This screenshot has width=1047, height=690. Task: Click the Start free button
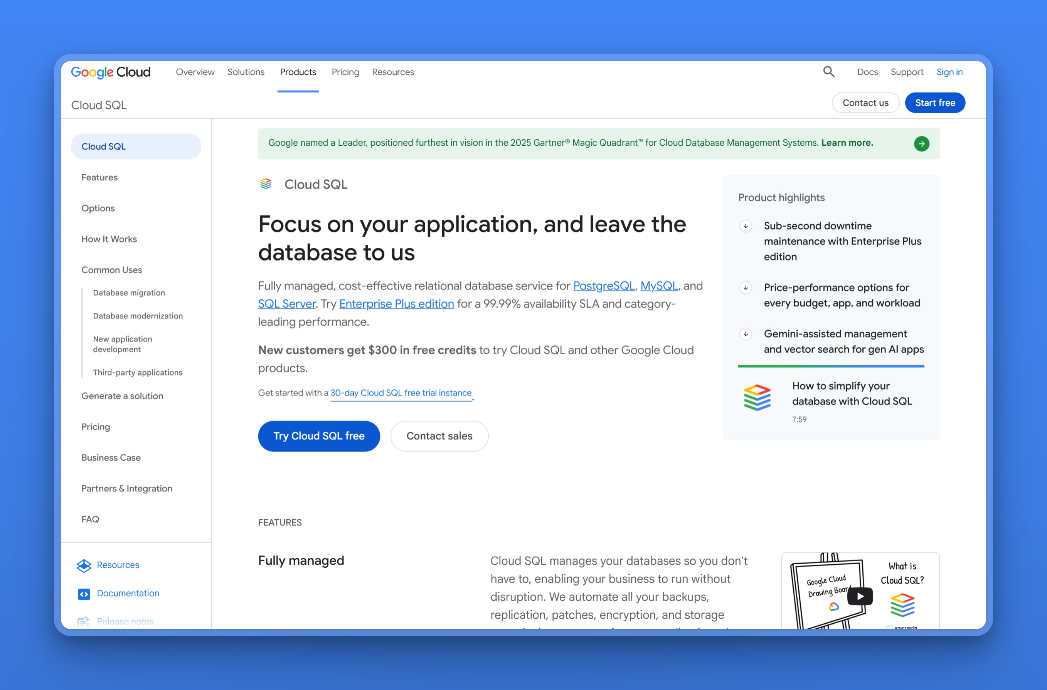coord(935,103)
